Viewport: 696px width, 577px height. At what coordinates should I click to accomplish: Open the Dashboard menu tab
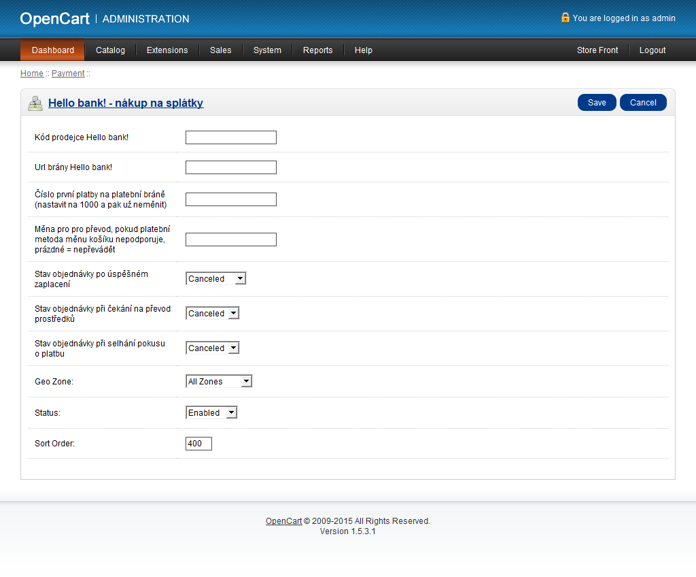click(52, 50)
